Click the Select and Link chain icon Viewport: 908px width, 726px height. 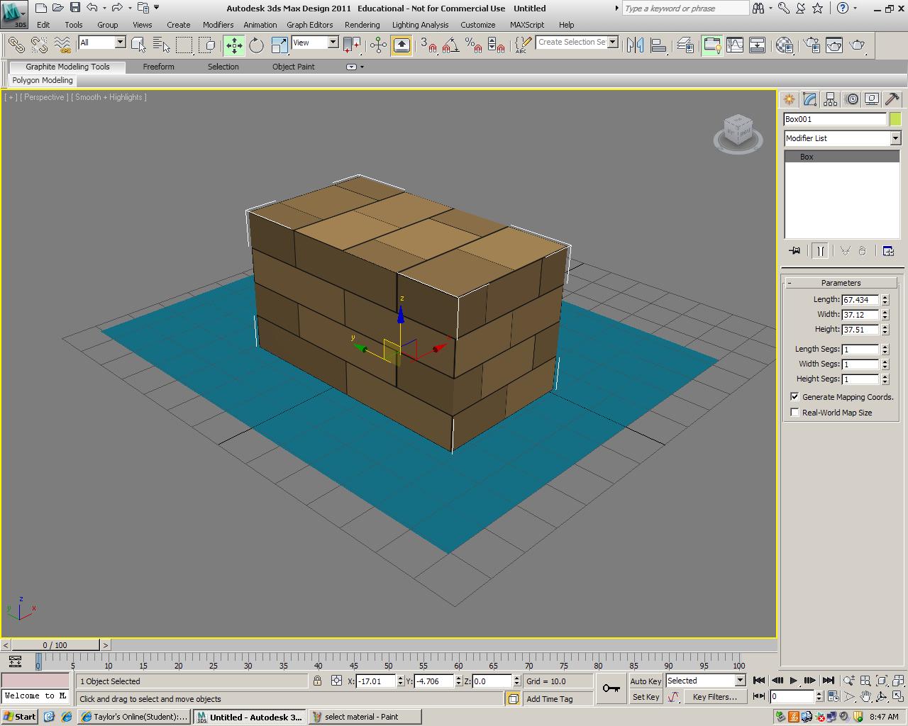[x=16, y=45]
